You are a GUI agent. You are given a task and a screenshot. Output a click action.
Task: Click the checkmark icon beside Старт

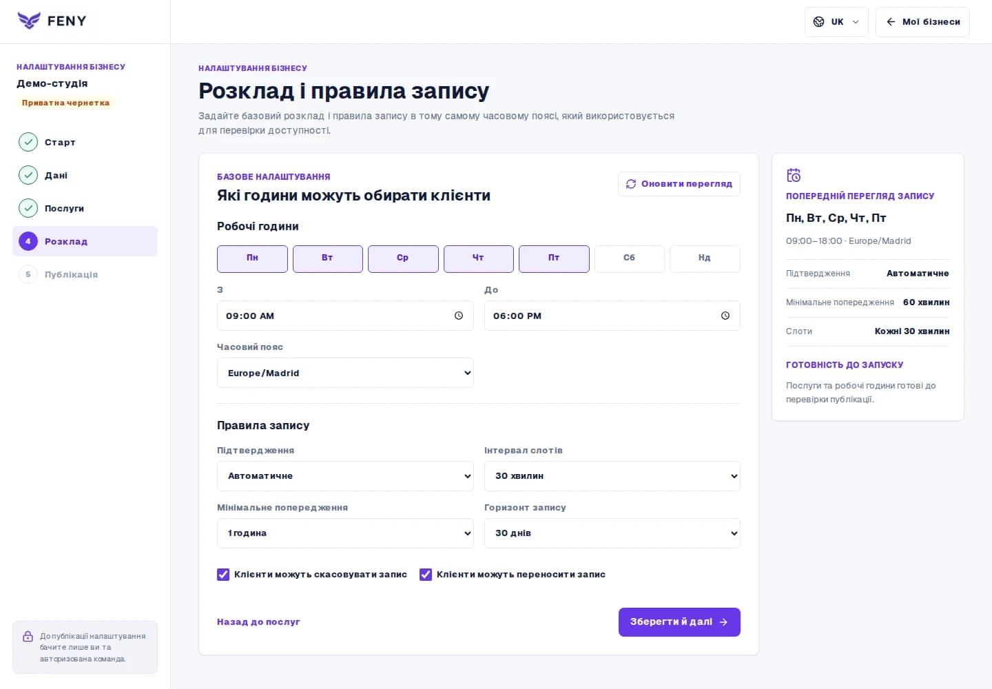coord(28,142)
